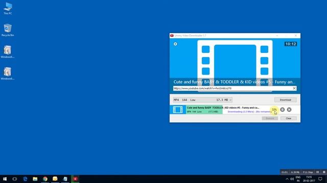The height and width of the screenshot is (183, 327).
Task: Launch Microsoft Edge from the taskbar
Action: pos(25,179)
